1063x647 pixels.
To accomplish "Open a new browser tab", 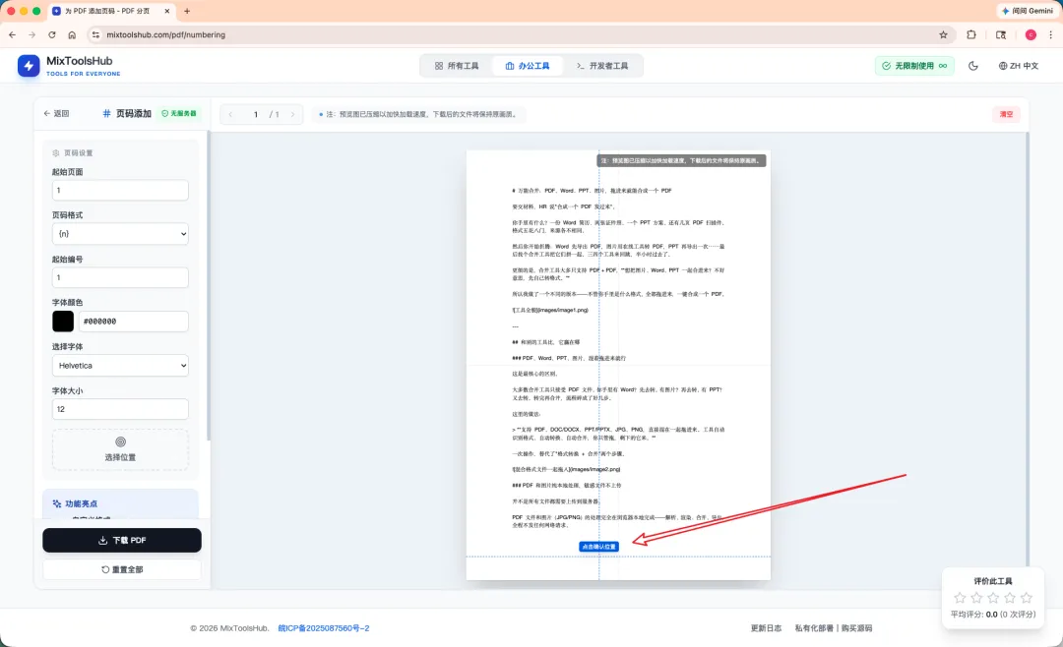I will point(187,11).
